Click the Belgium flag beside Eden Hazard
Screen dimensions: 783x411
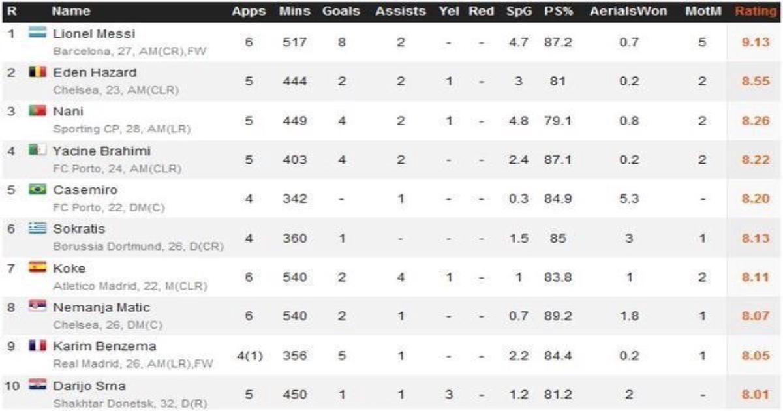[37, 72]
